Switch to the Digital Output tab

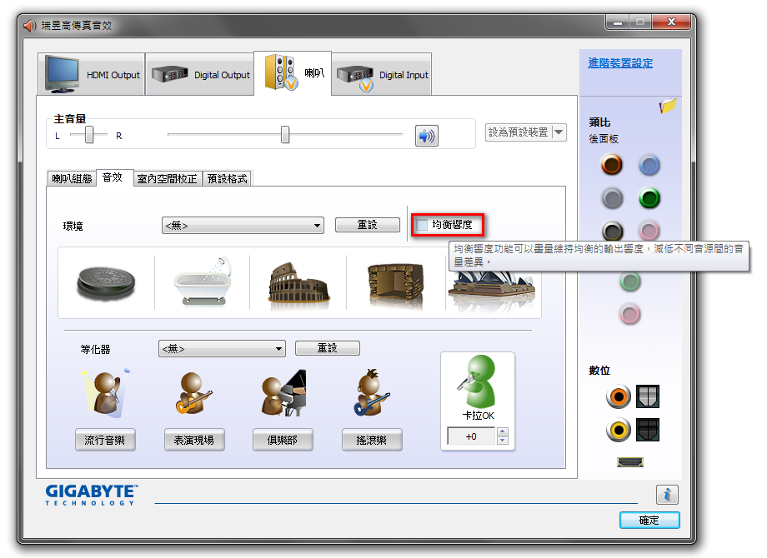click(x=199, y=74)
